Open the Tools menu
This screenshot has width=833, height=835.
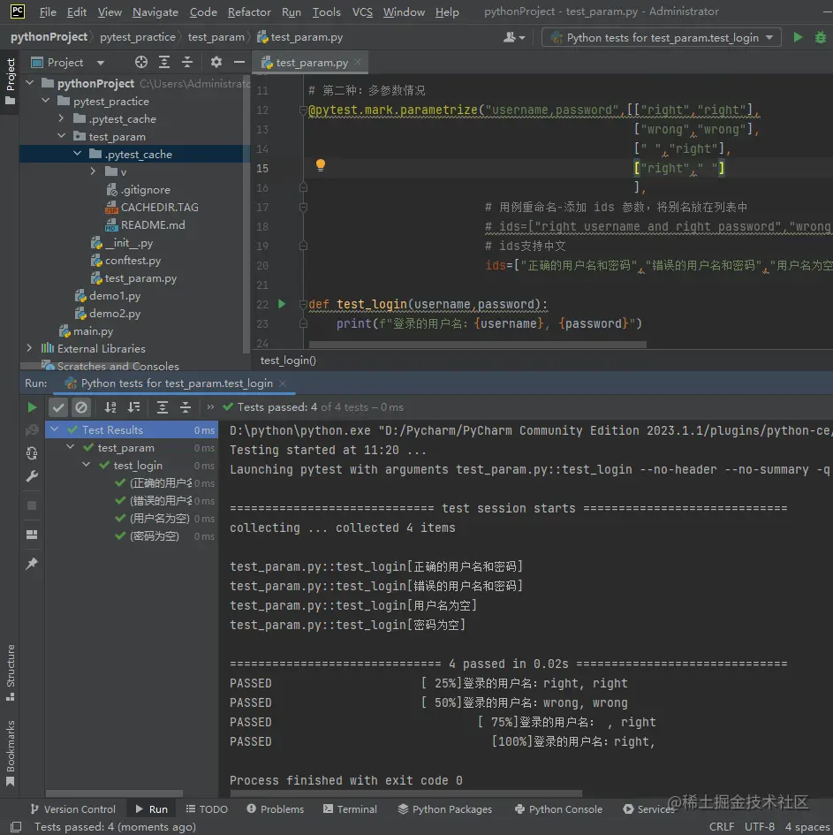[326, 11]
